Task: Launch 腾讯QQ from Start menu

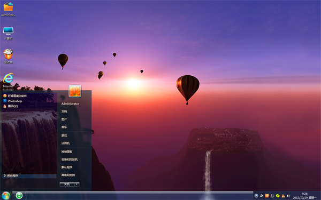Action: [11, 106]
